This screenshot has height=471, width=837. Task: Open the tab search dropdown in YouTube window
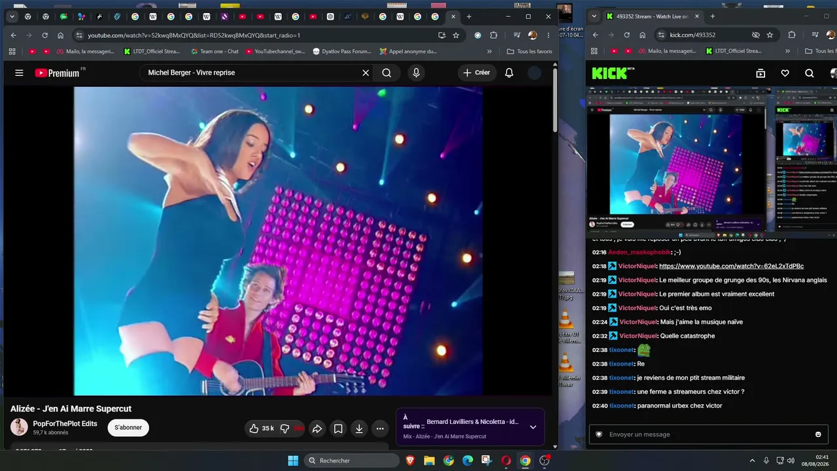[x=12, y=16]
